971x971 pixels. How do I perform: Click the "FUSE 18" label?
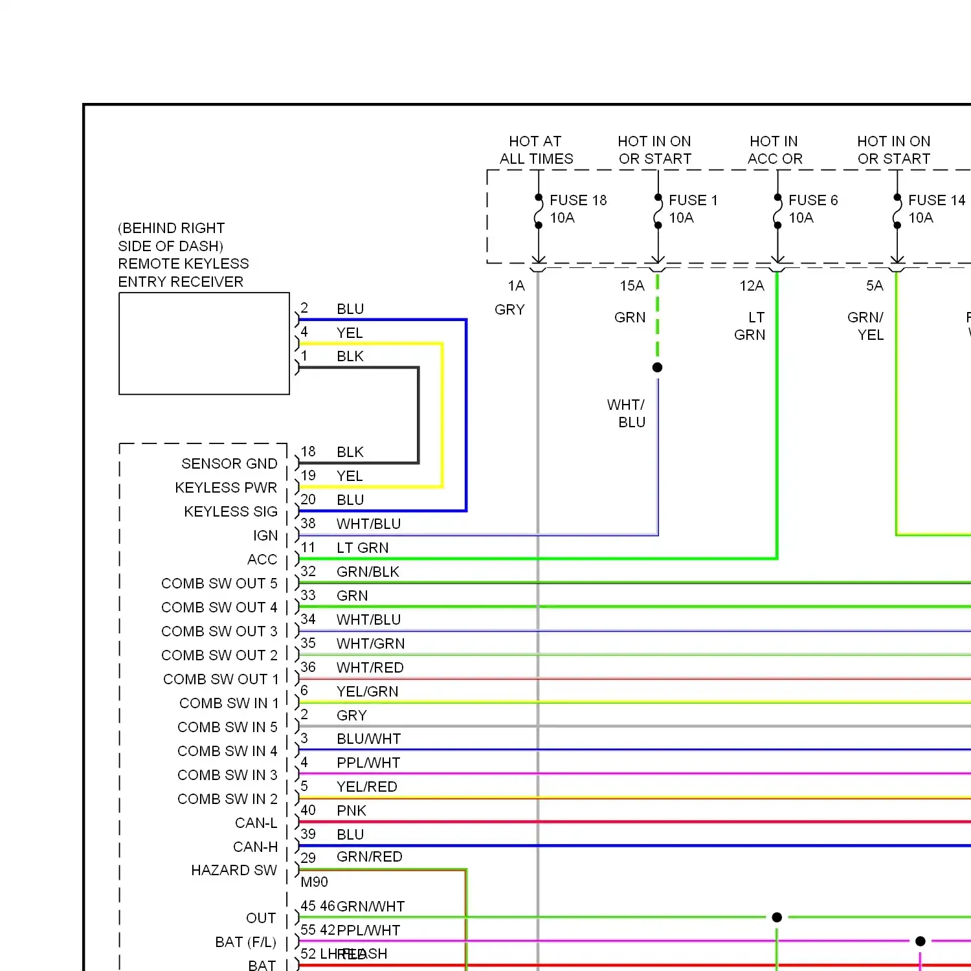(578, 201)
